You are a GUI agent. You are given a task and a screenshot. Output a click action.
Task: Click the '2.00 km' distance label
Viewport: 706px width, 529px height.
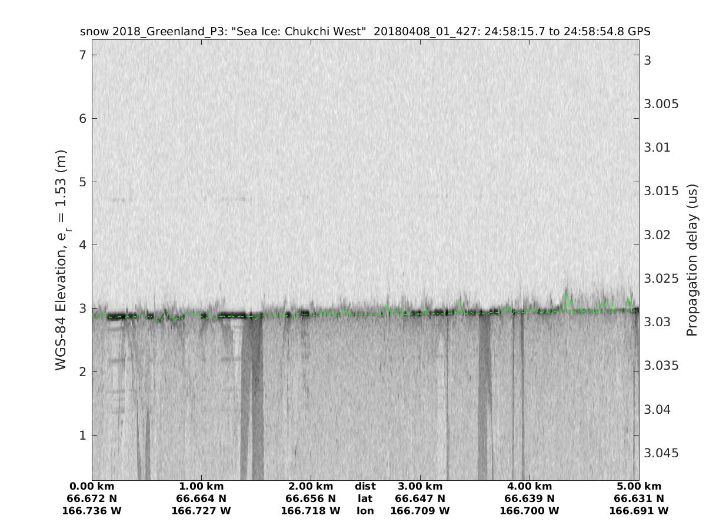[311, 487]
